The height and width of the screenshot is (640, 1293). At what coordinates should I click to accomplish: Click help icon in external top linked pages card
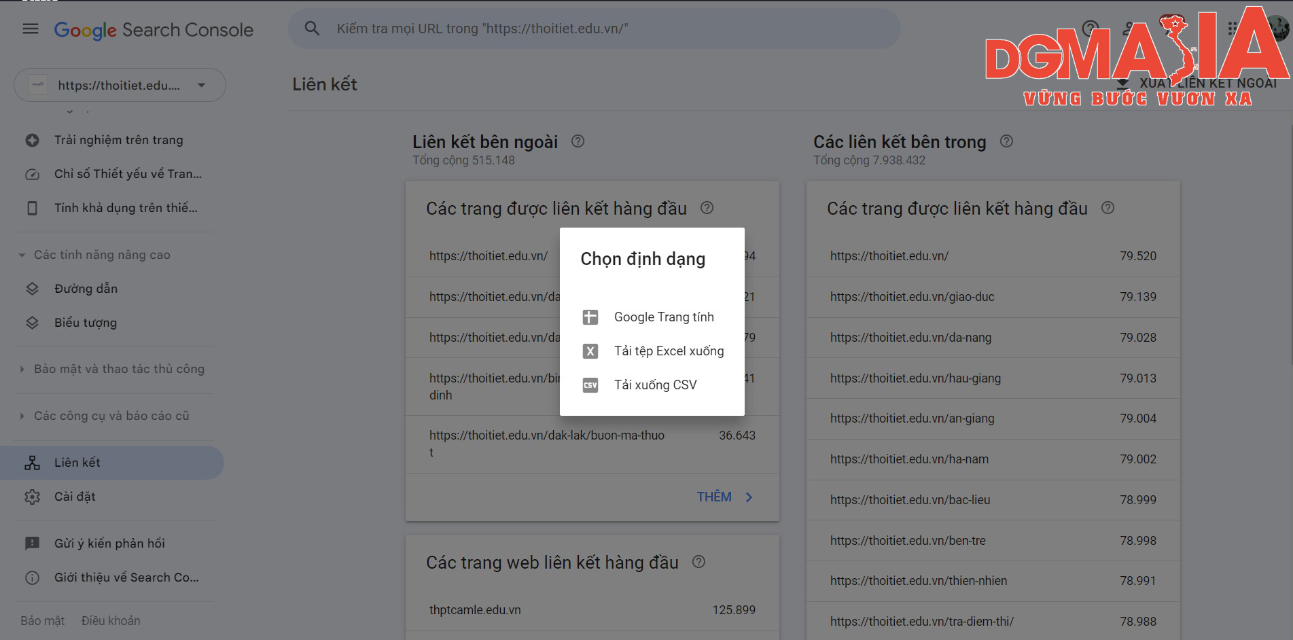707,208
